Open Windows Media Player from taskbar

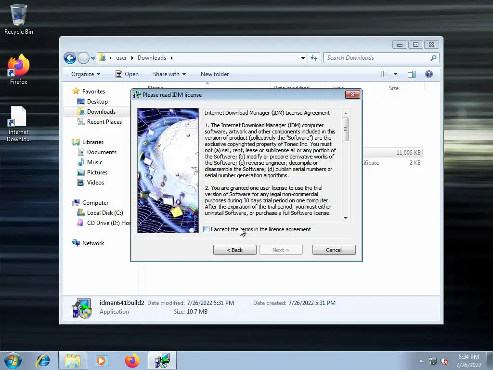[x=102, y=360]
